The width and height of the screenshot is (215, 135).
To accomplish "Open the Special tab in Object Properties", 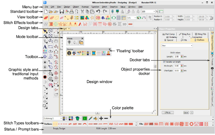I will click(x=168, y=40).
